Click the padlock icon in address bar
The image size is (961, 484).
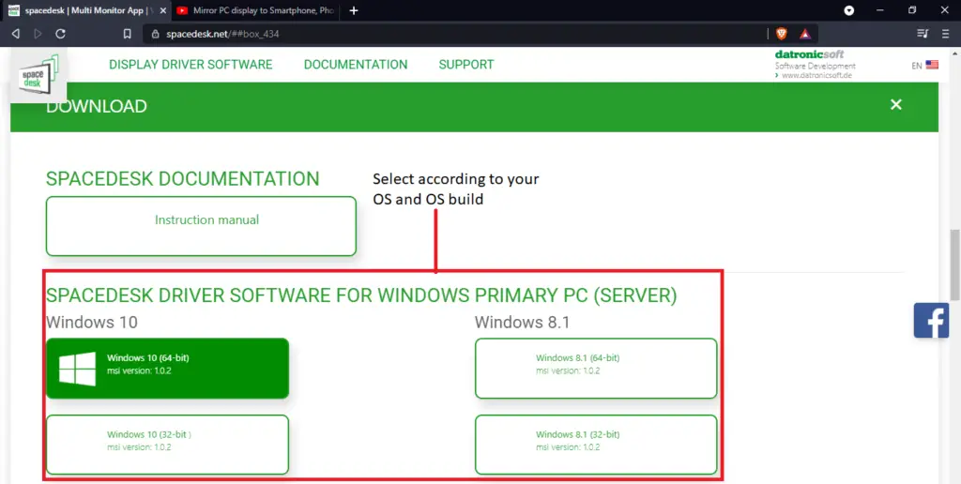click(x=155, y=34)
